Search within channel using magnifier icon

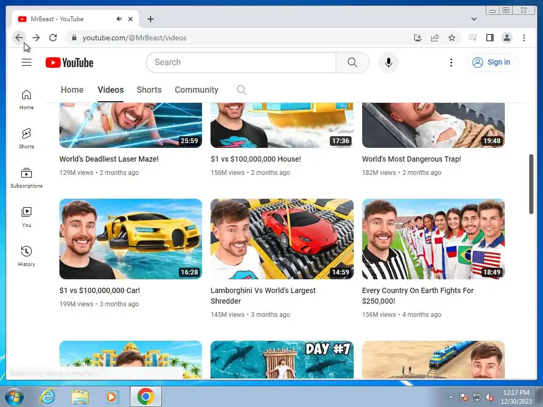(x=241, y=90)
